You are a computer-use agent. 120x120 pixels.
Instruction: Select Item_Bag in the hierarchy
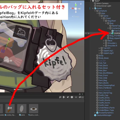coord(103,80)
